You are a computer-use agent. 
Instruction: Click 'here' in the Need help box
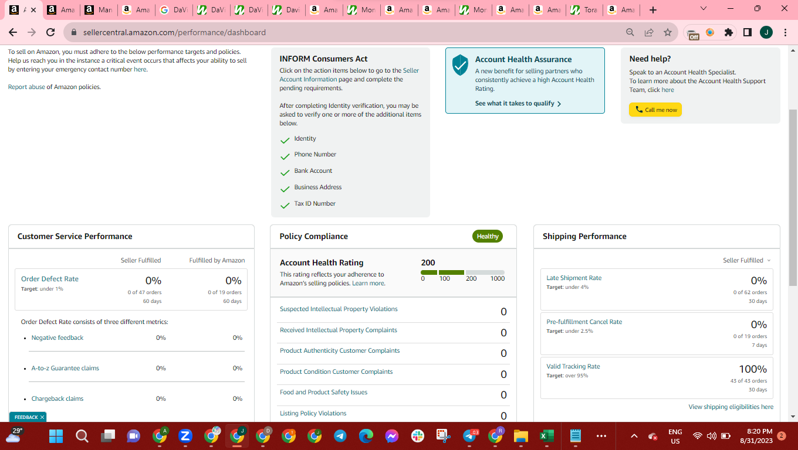point(668,90)
